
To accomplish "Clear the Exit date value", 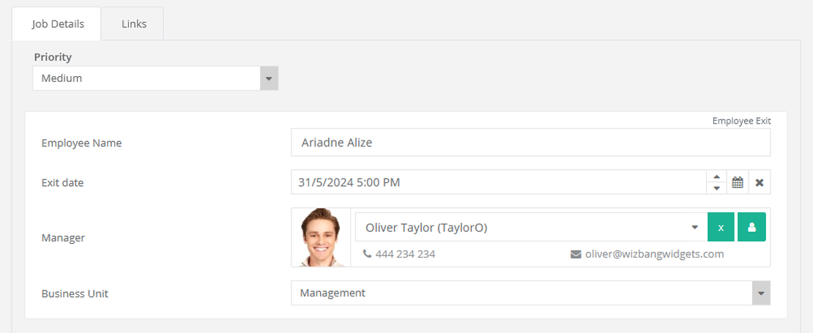I will (759, 182).
